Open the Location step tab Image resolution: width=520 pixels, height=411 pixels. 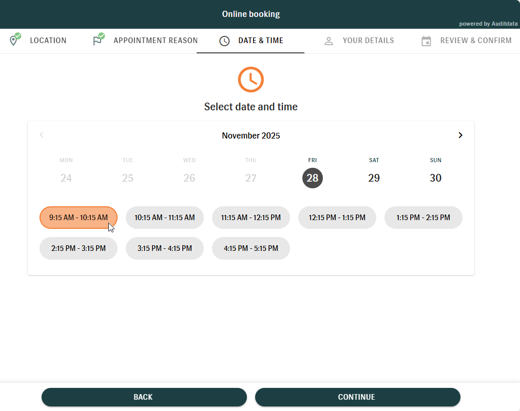coord(48,41)
